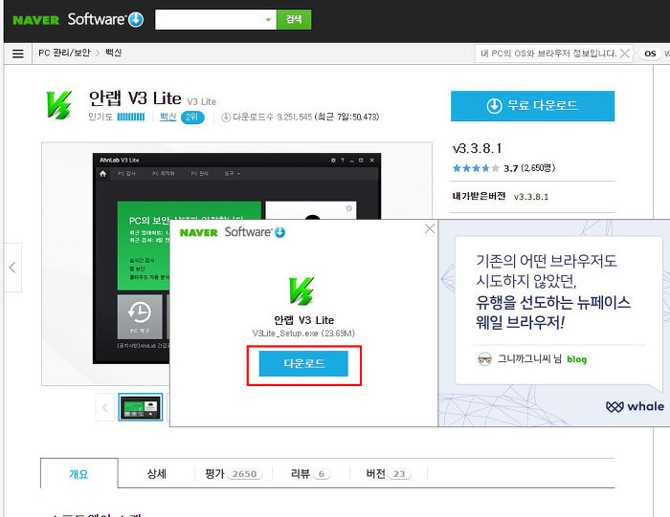Click the popularity 인기도 bar
Viewport: 670px width, 517px height.
click(131, 117)
